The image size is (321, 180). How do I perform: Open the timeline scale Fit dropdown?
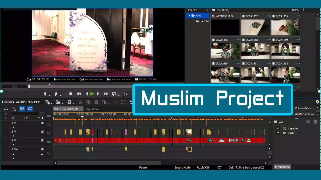(39, 118)
